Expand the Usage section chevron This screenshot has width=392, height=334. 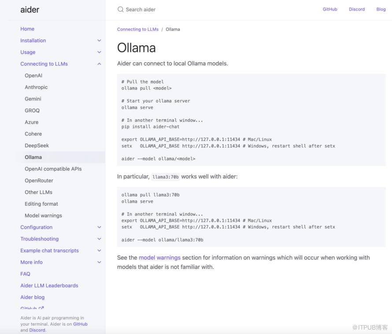[x=99, y=52]
